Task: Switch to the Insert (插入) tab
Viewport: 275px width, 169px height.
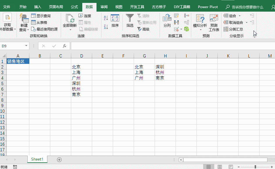Action: click(37, 7)
